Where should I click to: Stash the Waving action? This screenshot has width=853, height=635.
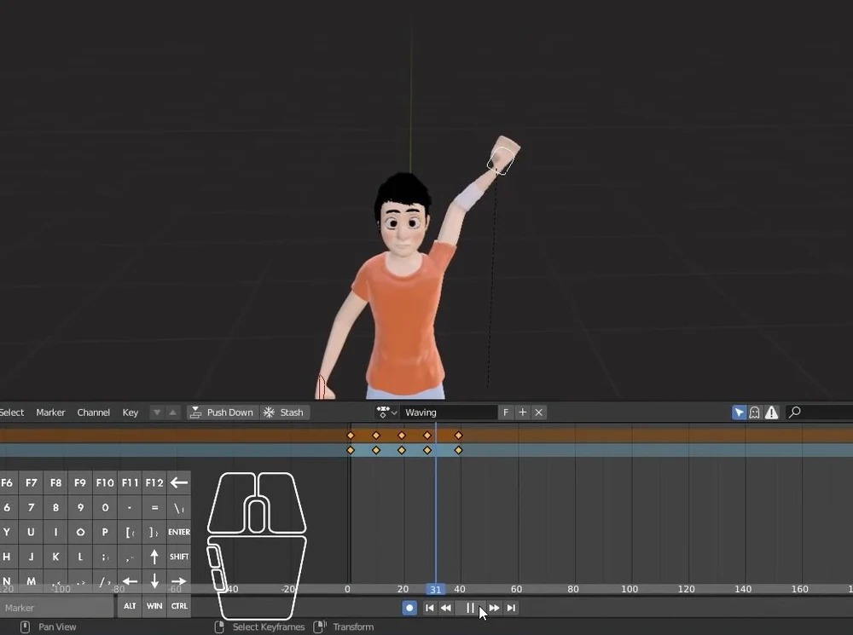pyautogui.click(x=285, y=413)
